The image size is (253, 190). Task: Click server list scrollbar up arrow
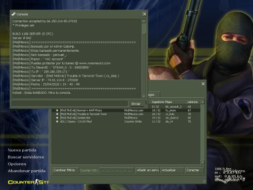tap(202, 102)
